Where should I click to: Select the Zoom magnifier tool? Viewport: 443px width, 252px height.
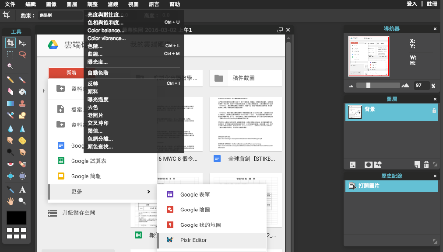pyautogui.click(x=22, y=201)
